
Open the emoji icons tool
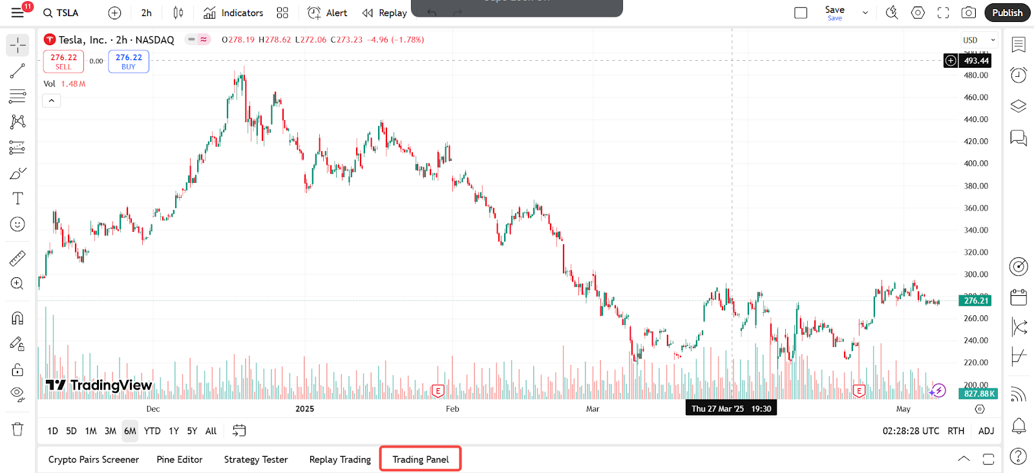pyautogui.click(x=17, y=224)
